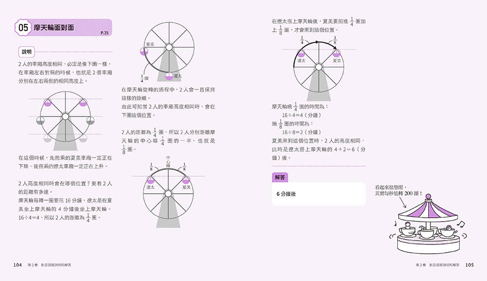Click the center hub of the leftmost Ferris wheel
The image size is (487, 281).
[x=65, y=116]
